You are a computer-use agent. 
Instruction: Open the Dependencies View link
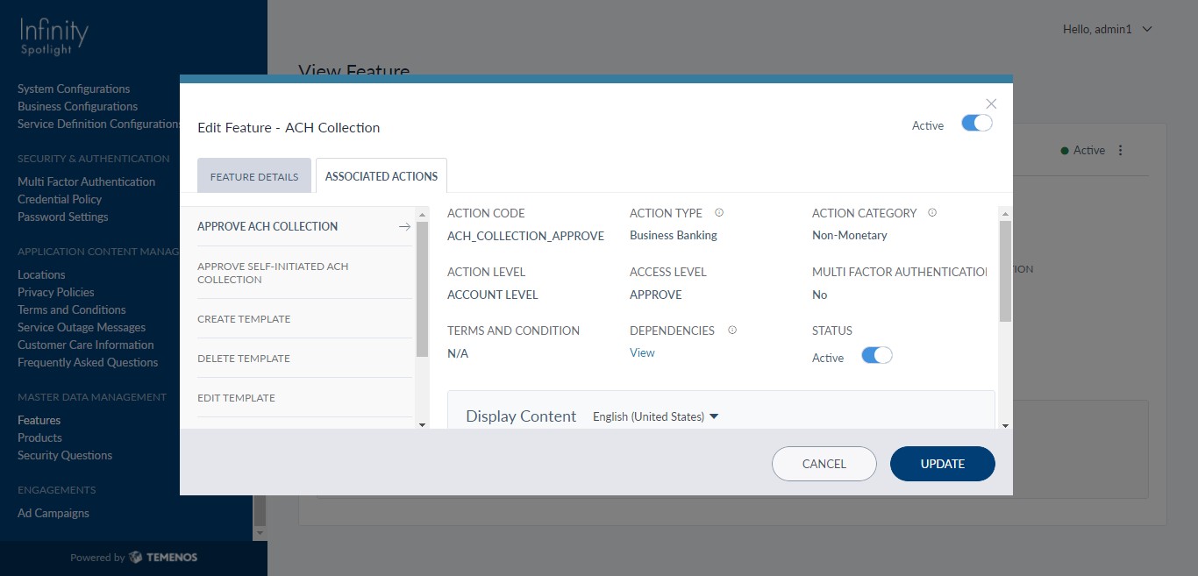[642, 352]
